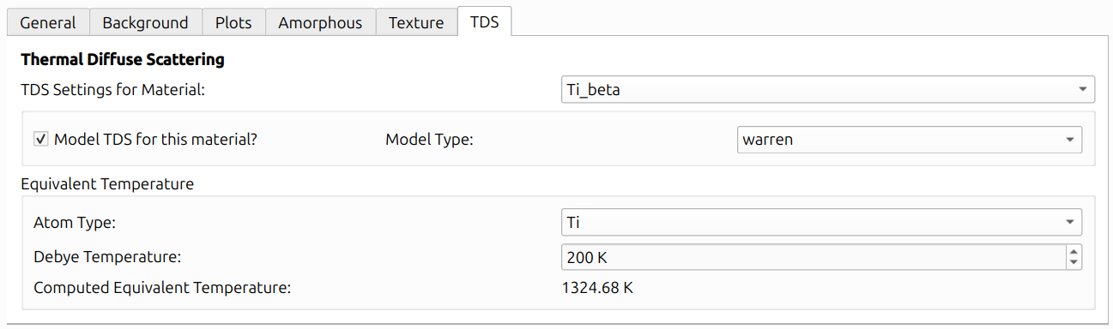Decrease Debye Temperature with down arrow
1113x329 pixels.
pos(1074,263)
